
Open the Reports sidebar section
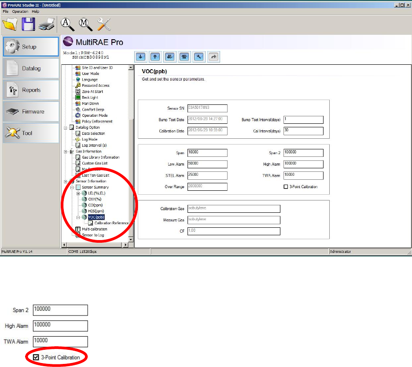pyautogui.click(x=31, y=90)
